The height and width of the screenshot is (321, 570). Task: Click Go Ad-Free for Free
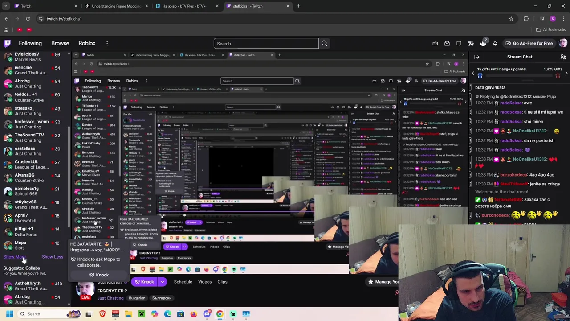[x=529, y=43]
